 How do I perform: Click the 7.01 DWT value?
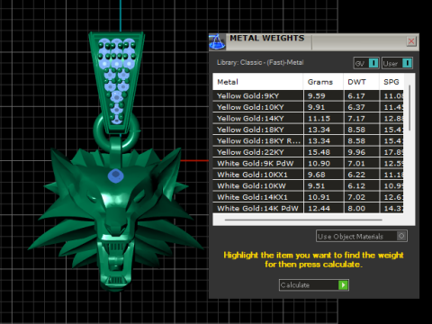(x=356, y=164)
